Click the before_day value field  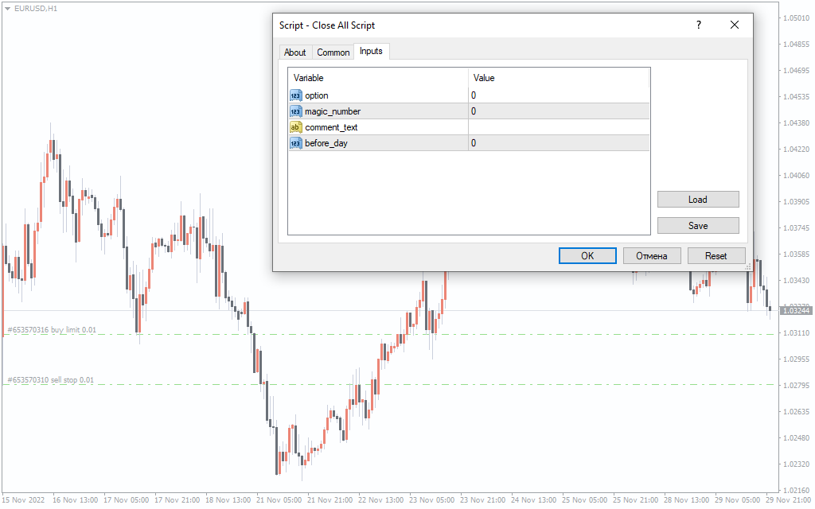pyautogui.click(x=558, y=143)
